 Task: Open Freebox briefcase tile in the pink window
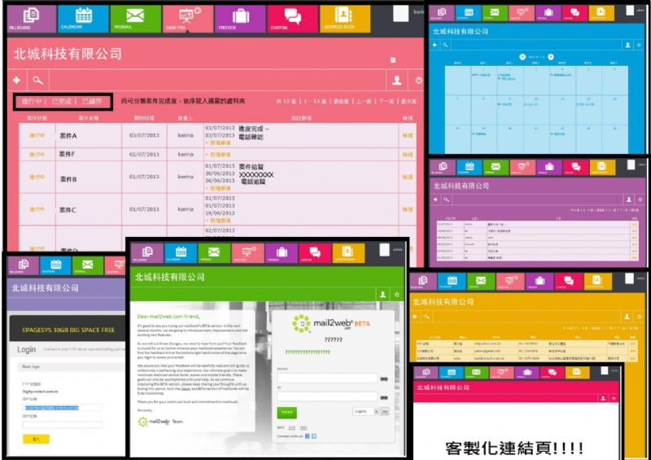240,18
